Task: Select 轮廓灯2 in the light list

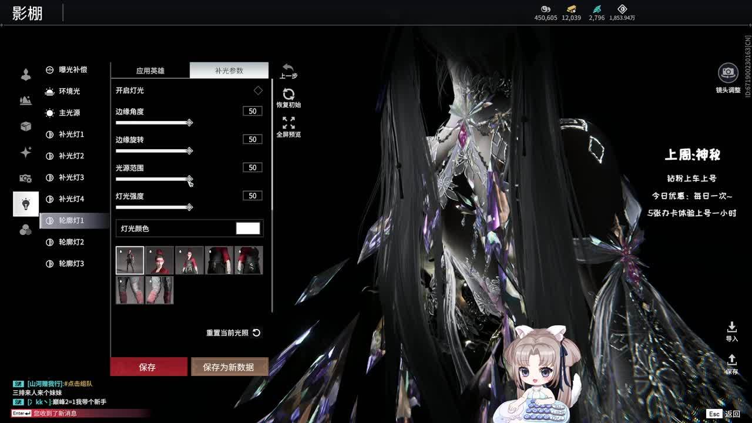Action: [x=71, y=242]
